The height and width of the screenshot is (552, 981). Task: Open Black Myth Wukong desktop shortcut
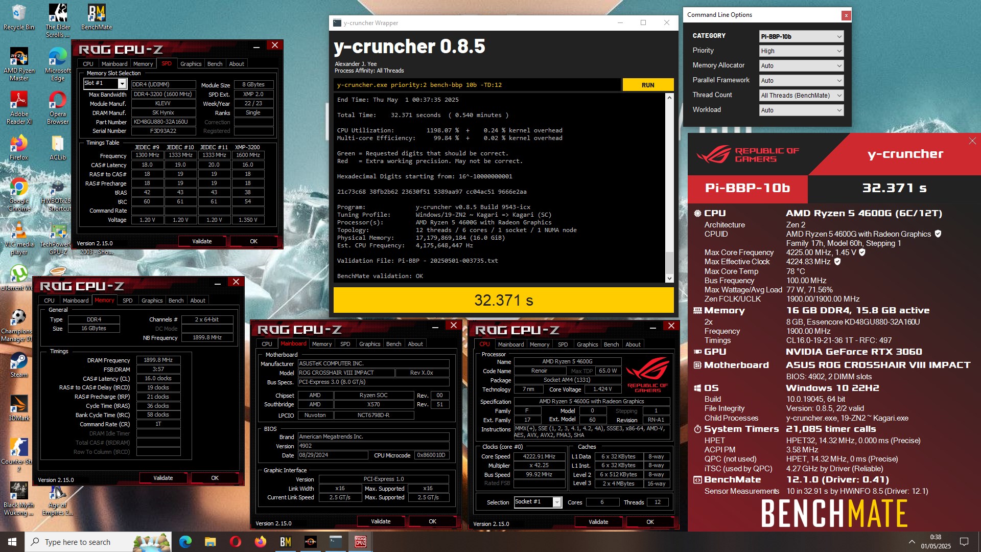19,498
